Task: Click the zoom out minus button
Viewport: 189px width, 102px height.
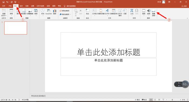Action: 167,100
